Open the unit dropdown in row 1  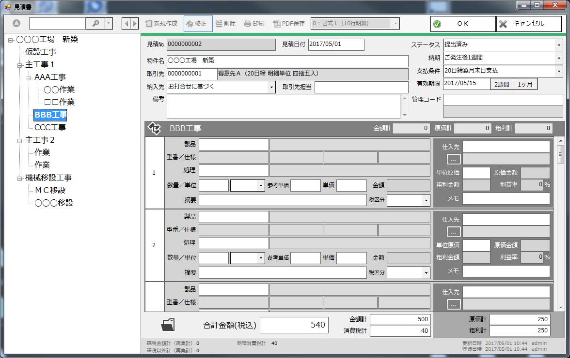[261, 186]
